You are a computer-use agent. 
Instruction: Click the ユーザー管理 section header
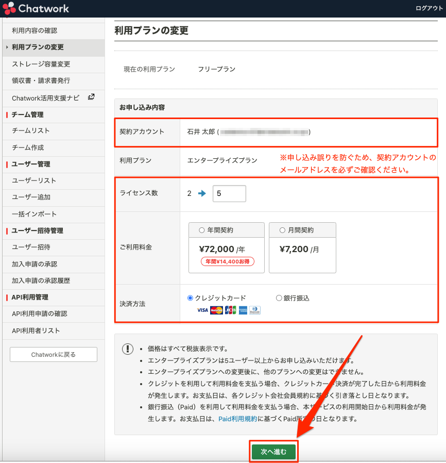31,164
